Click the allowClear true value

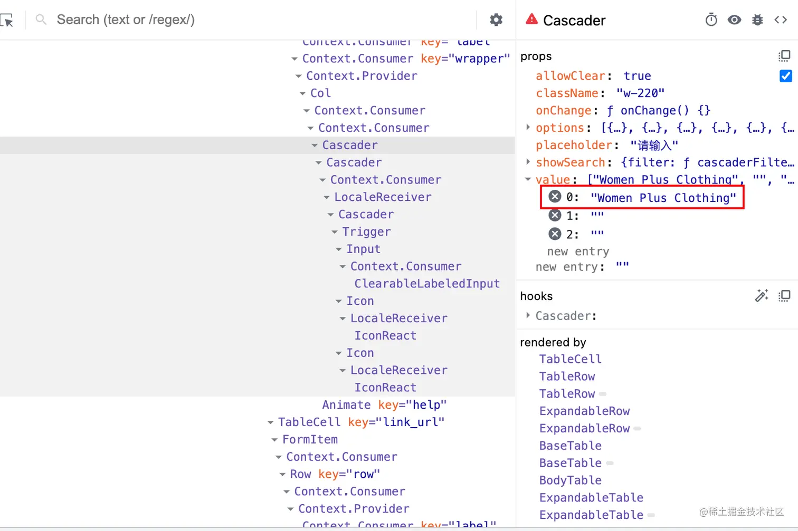pos(637,76)
